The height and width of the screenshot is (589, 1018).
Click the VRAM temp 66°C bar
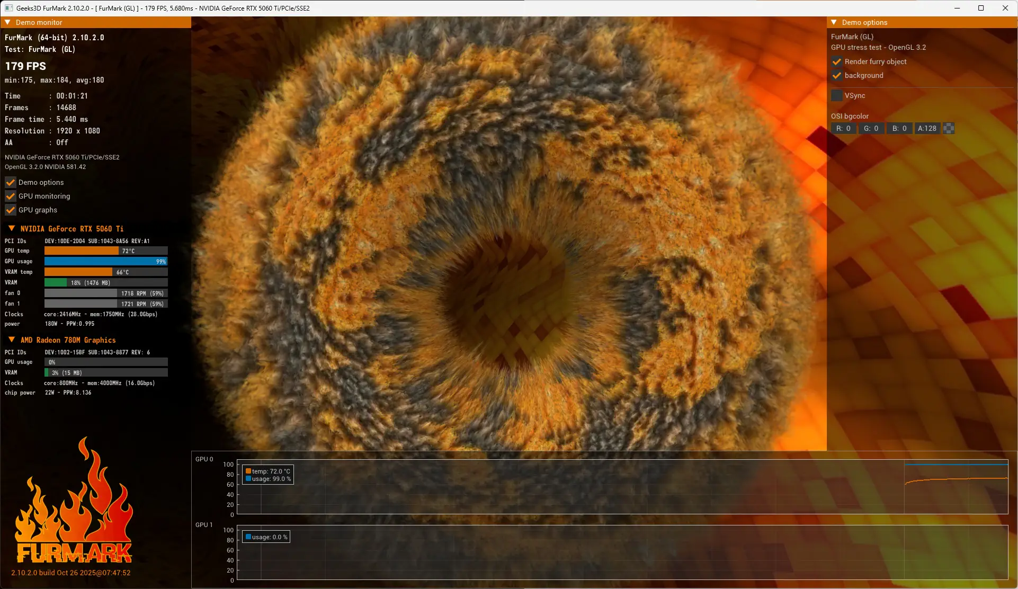tap(106, 272)
